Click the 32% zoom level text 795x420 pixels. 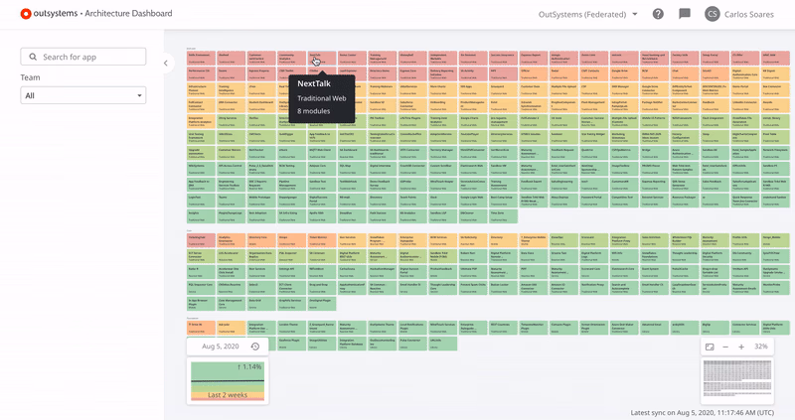point(760,347)
